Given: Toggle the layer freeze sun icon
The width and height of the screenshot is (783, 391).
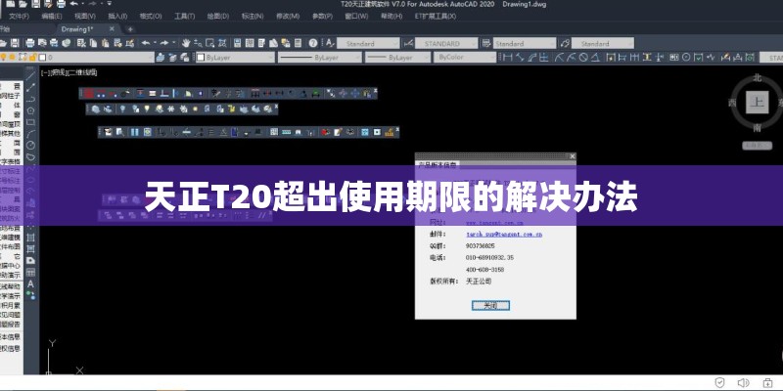Looking at the screenshot, I should click(x=13, y=58).
